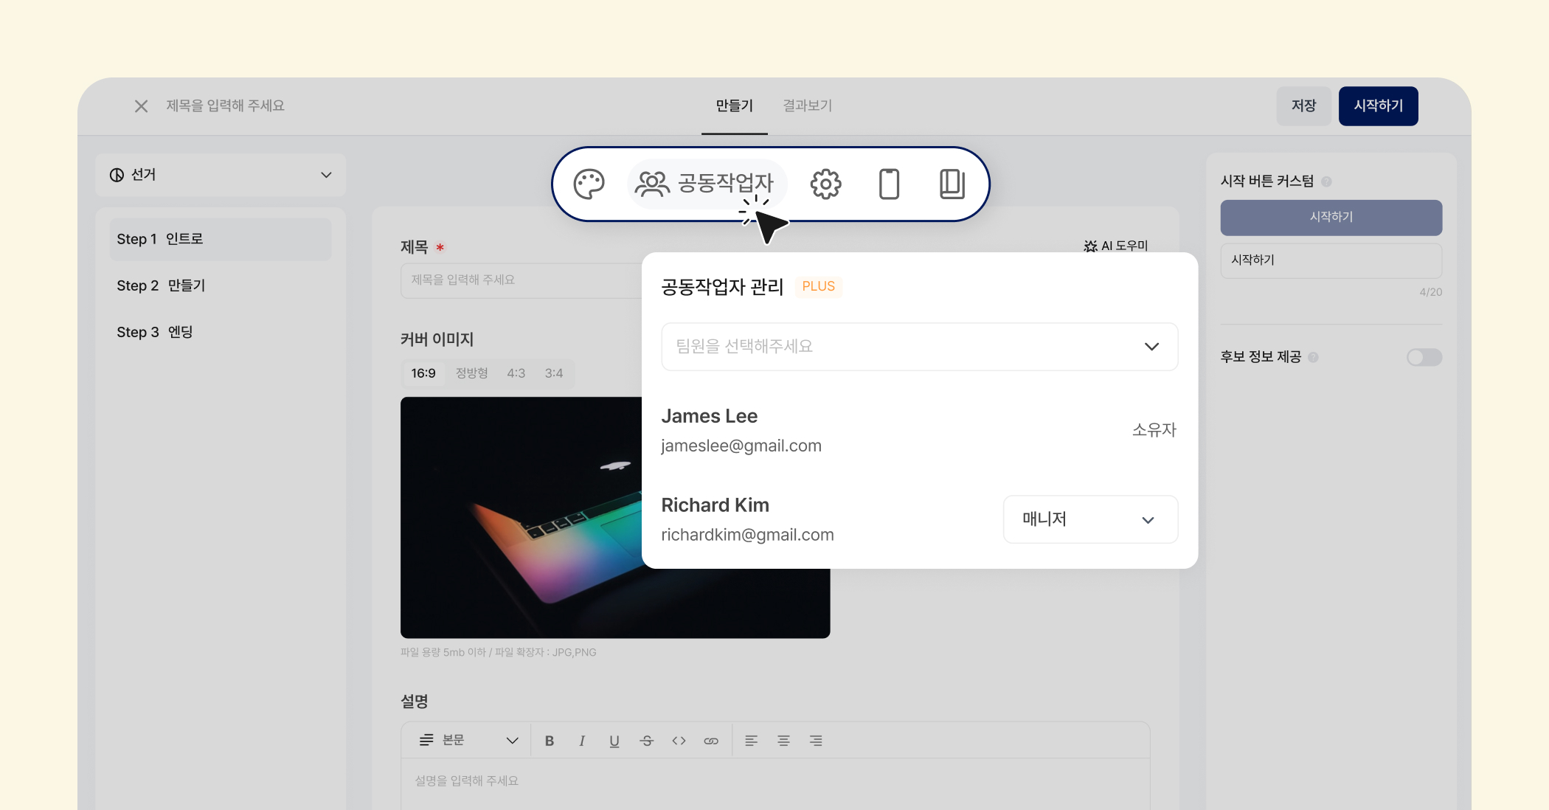Viewport: 1549px width, 810px height.
Task: Open the 팀원을 선택해주세요 dropdown
Action: coord(919,347)
